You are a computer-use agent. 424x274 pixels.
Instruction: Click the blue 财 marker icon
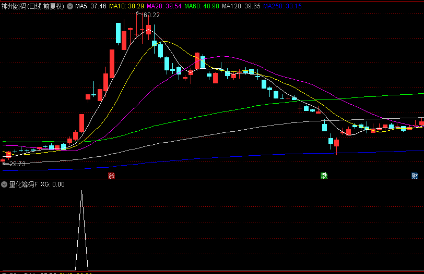coord(415,176)
